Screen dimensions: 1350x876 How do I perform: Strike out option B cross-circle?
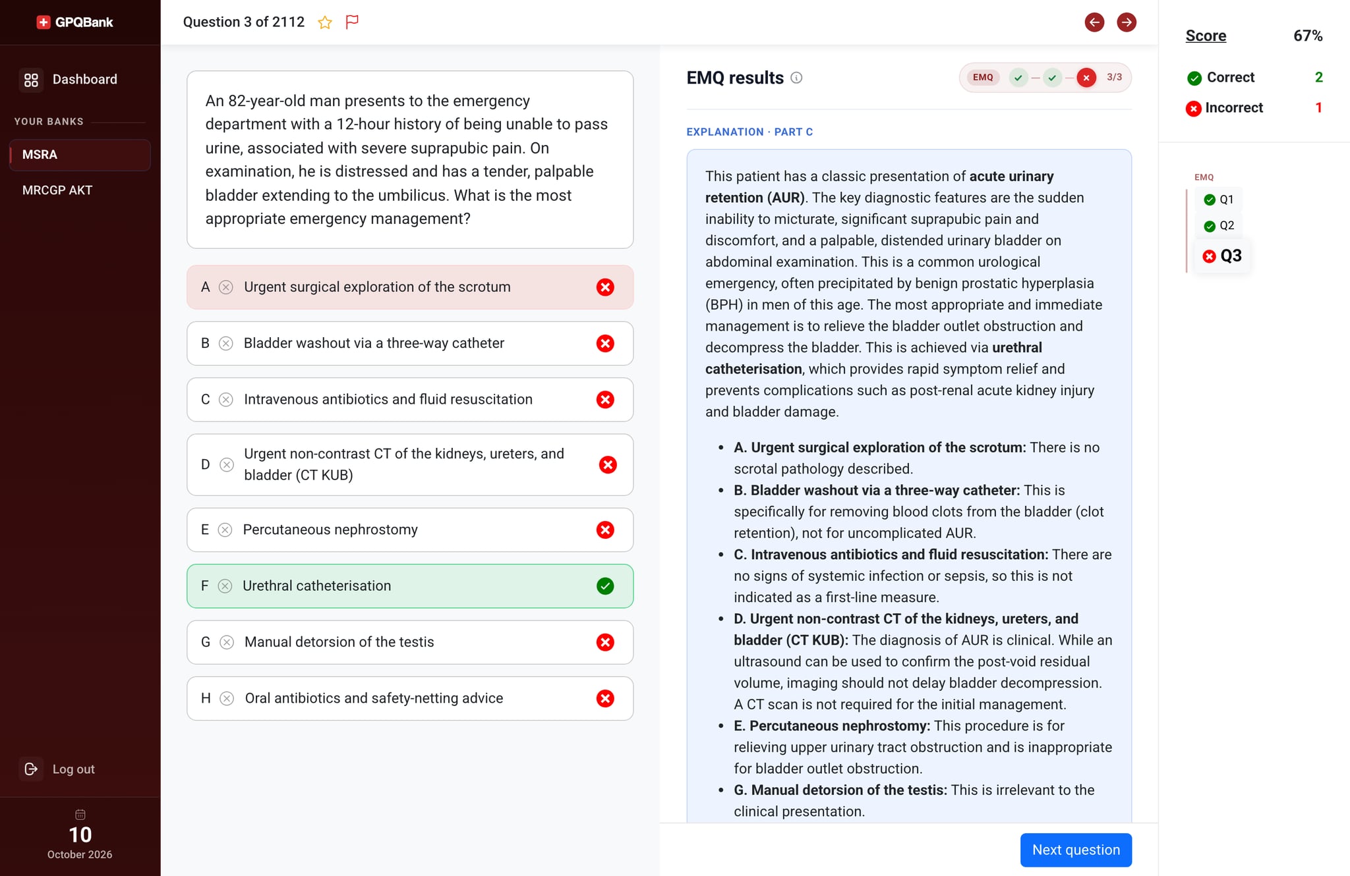point(226,343)
